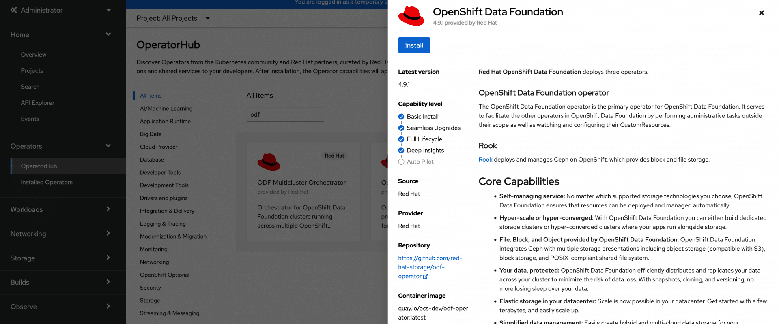The height and width of the screenshot is (324, 779).
Task: Filter by Logging & Tracing category
Action: (163, 224)
